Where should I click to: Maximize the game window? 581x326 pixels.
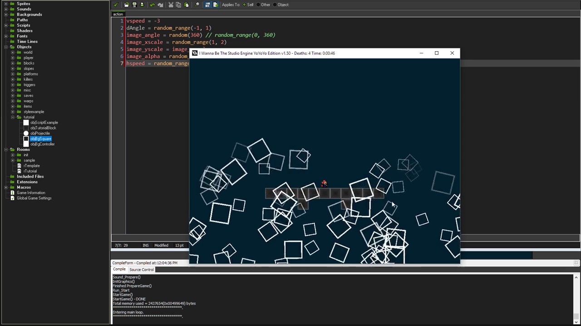click(437, 53)
